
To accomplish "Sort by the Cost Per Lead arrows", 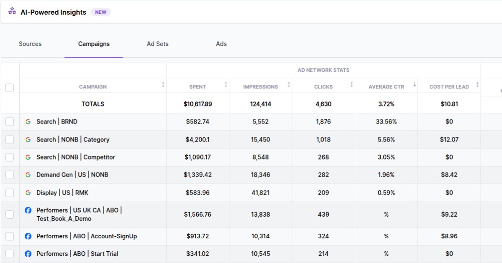I will pyautogui.click(x=477, y=85).
